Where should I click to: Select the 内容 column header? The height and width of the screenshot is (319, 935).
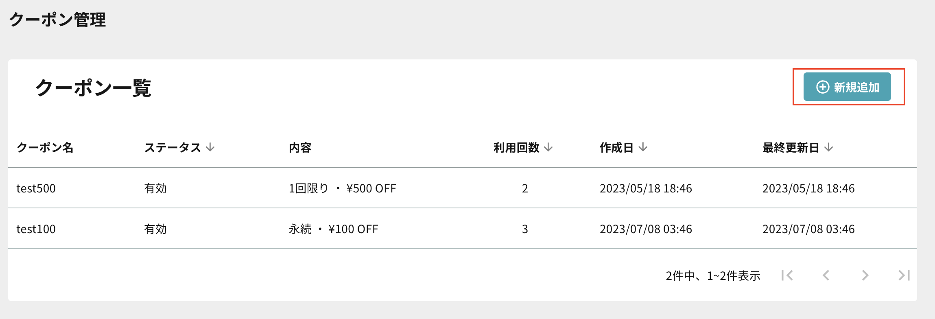[300, 147]
